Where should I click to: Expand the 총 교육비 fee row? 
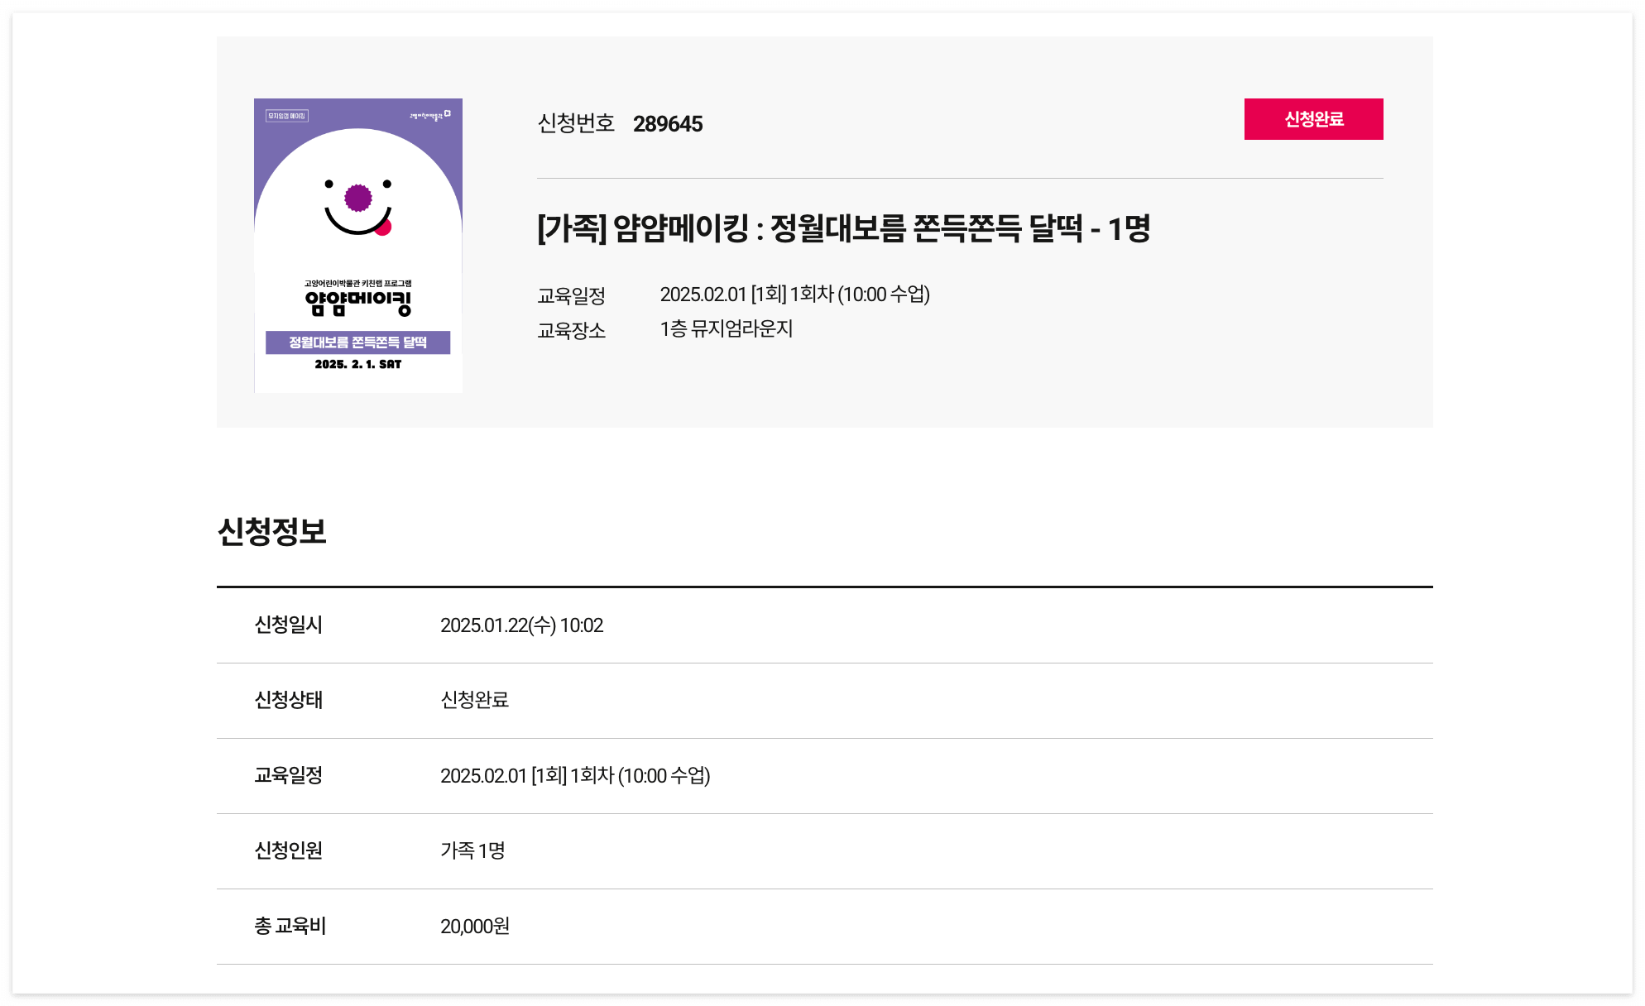point(474,927)
